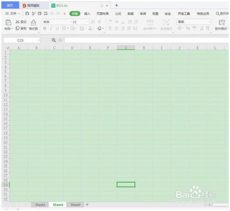Toggle Underline formatting
This screenshot has height=211, width=230.
click(57, 28)
